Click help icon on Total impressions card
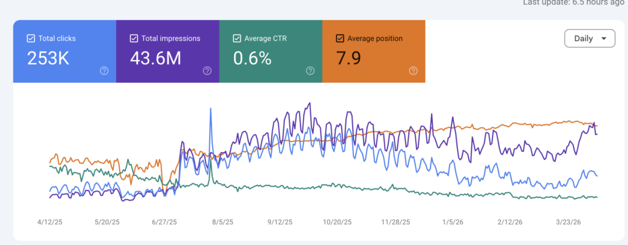The height and width of the screenshot is (245, 628). 207,71
